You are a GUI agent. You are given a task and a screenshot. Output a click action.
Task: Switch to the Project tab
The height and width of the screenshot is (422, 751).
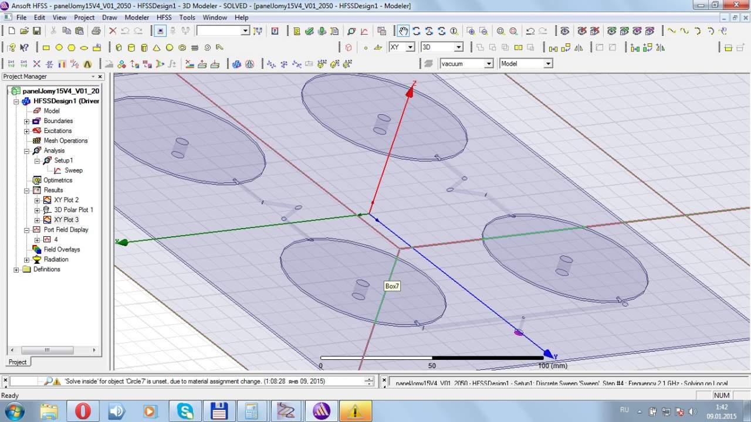(18, 362)
